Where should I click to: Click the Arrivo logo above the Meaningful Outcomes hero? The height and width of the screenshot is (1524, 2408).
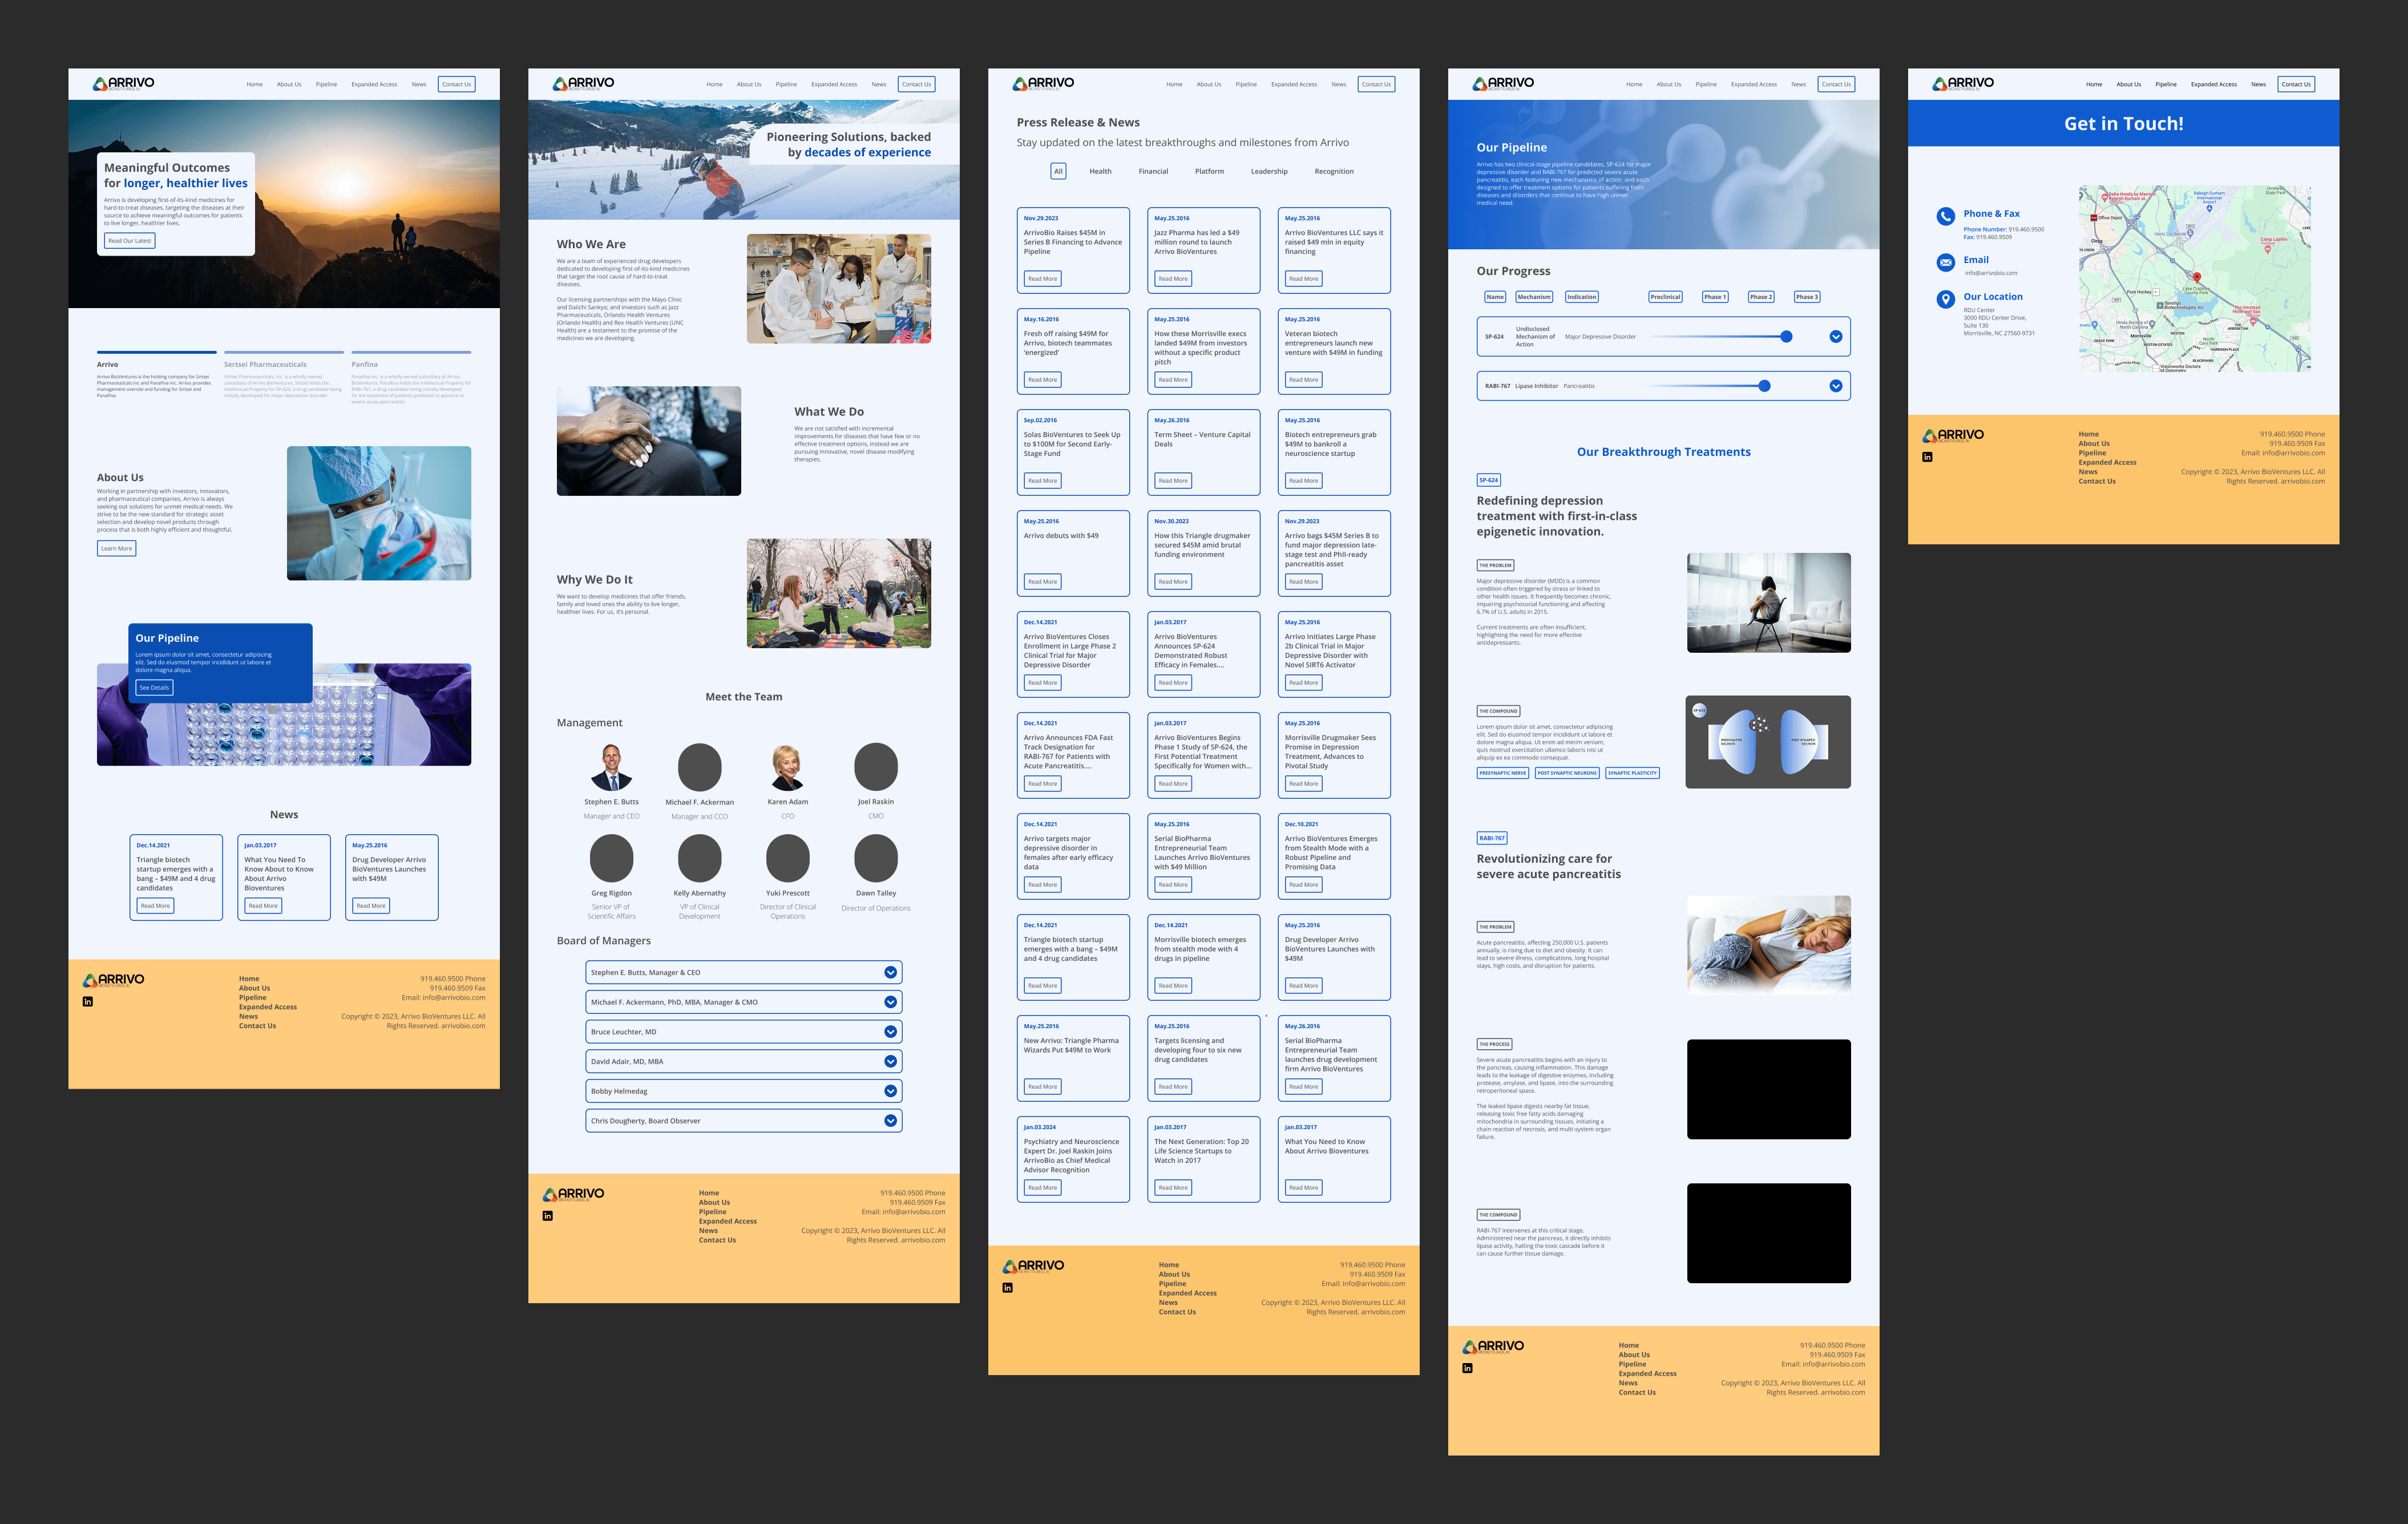tap(123, 84)
